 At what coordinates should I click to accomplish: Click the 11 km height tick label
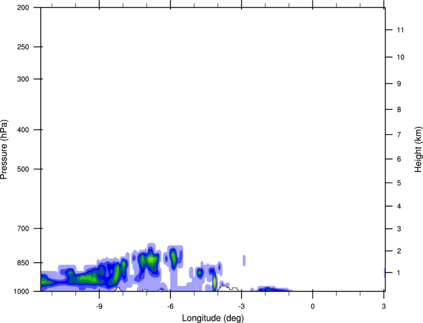400,30
